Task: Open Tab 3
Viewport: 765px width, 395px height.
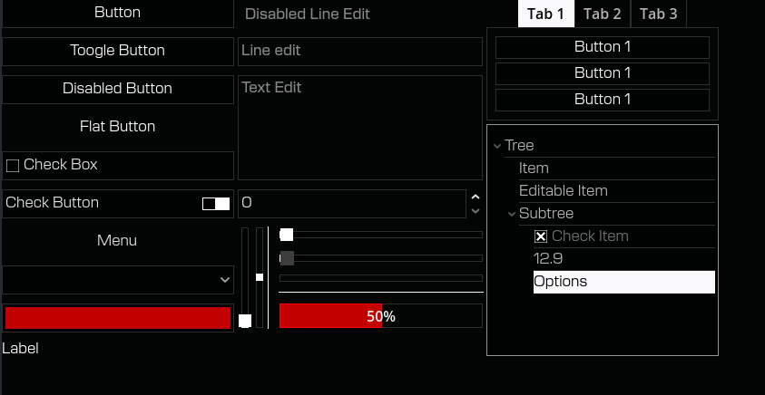Action: click(659, 14)
